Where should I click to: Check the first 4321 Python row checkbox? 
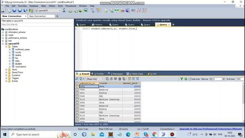[77, 93]
